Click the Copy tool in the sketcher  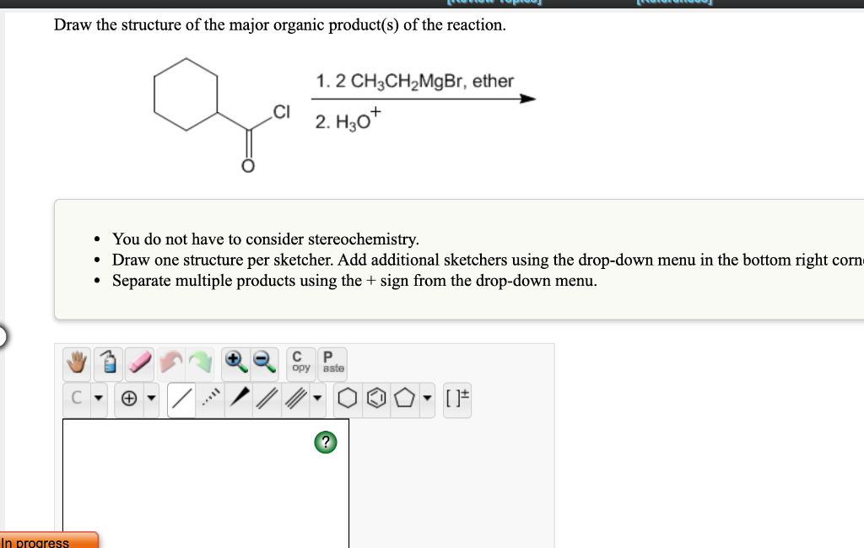tap(300, 363)
